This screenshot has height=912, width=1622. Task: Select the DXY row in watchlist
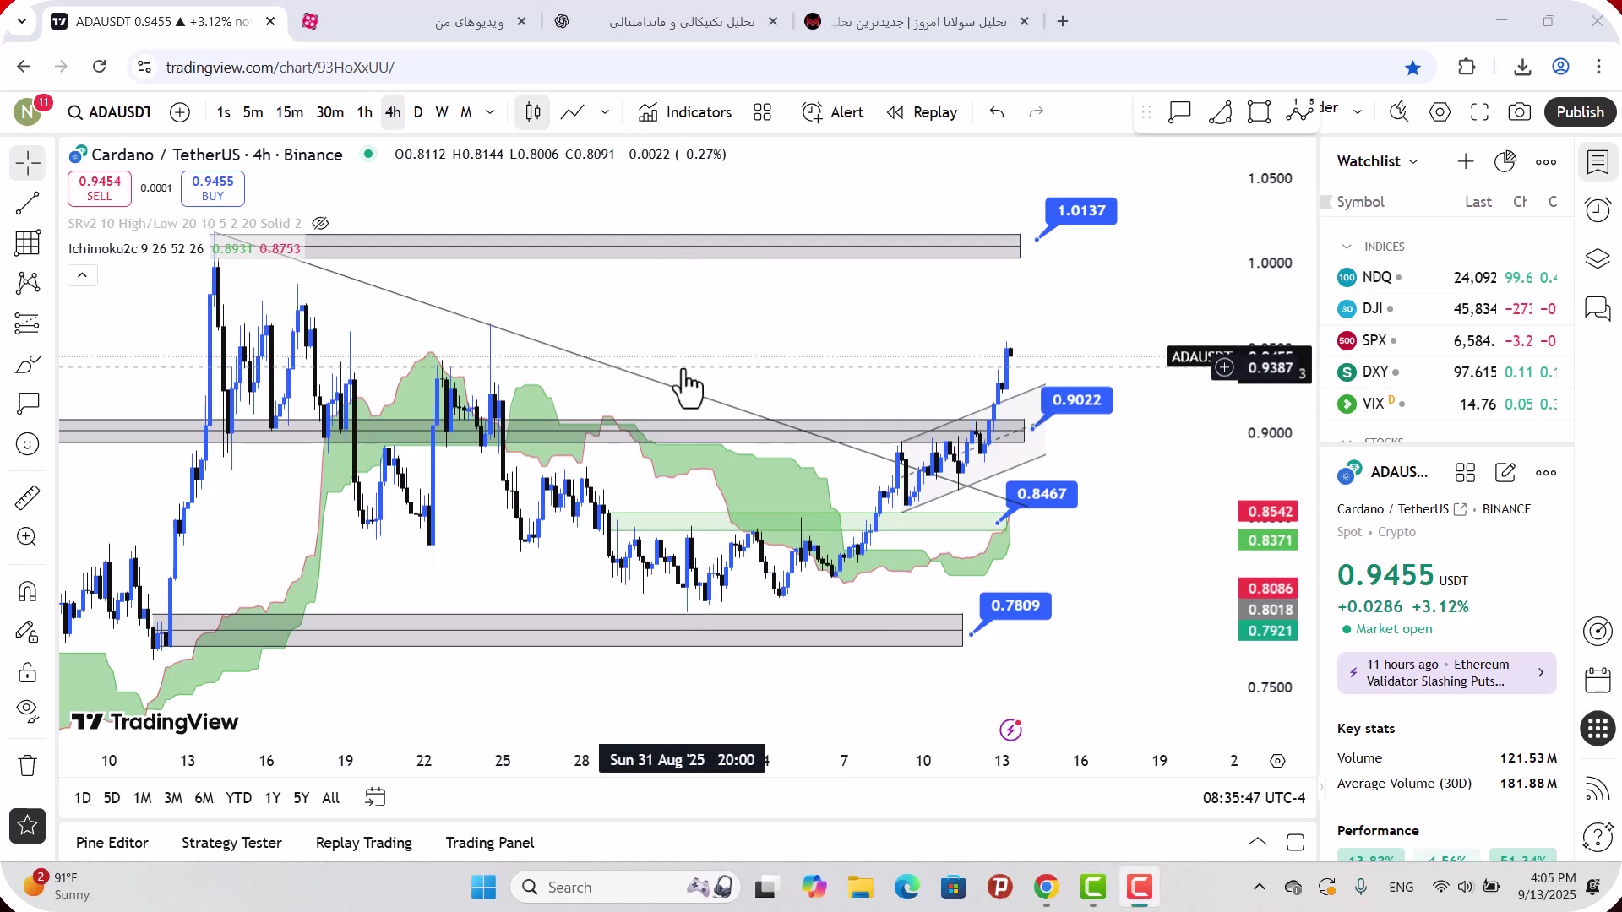[1447, 372]
